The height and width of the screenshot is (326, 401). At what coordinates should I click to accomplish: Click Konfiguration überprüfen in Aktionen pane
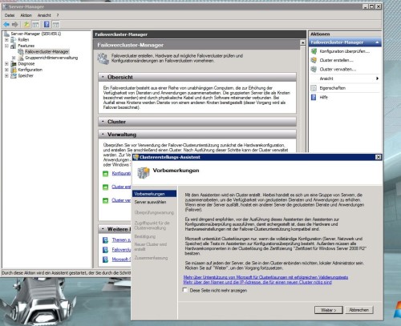pyautogui.click(x=345, y=51)
